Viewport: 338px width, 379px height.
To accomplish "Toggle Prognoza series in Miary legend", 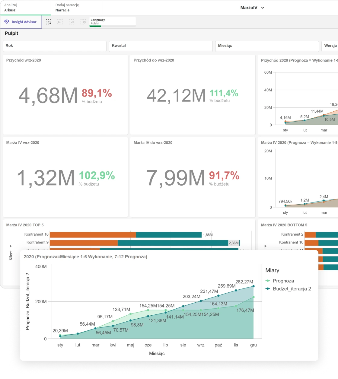I will [283, 281].
